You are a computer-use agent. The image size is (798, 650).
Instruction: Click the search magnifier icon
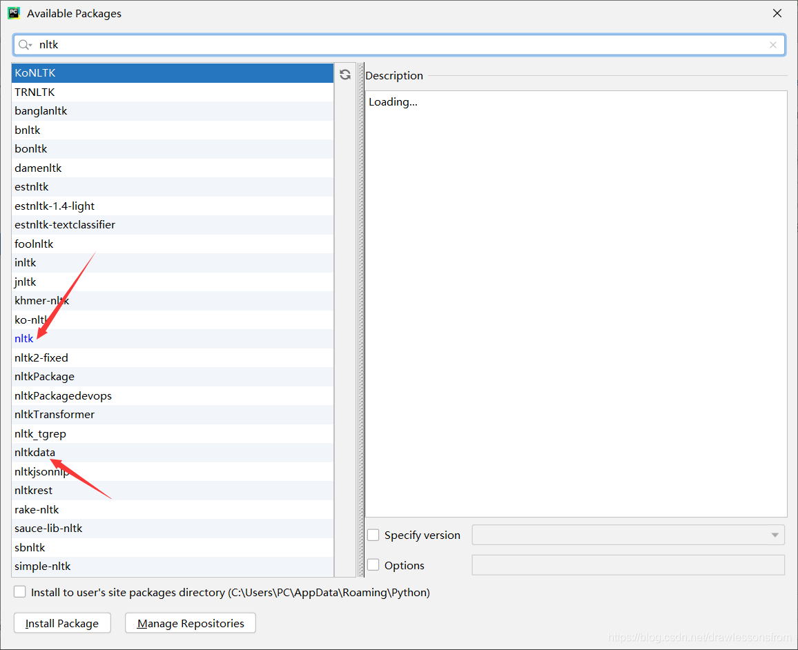coord(24,45)
